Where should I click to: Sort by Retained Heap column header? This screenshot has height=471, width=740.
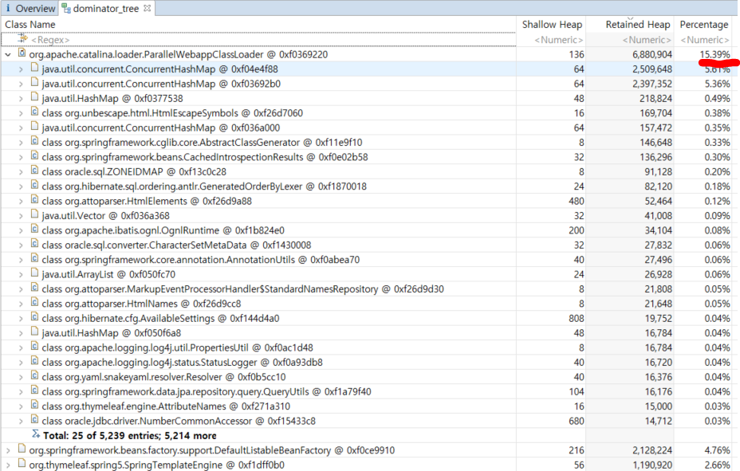637,25
